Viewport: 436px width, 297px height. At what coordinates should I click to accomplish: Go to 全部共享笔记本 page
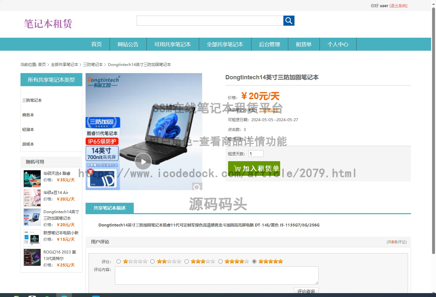(x=225, y=44)
